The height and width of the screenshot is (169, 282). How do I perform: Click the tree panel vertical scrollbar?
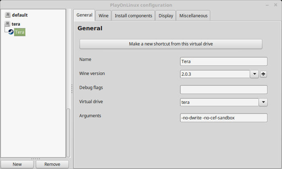pyautogui.click(x=68, y=133)
